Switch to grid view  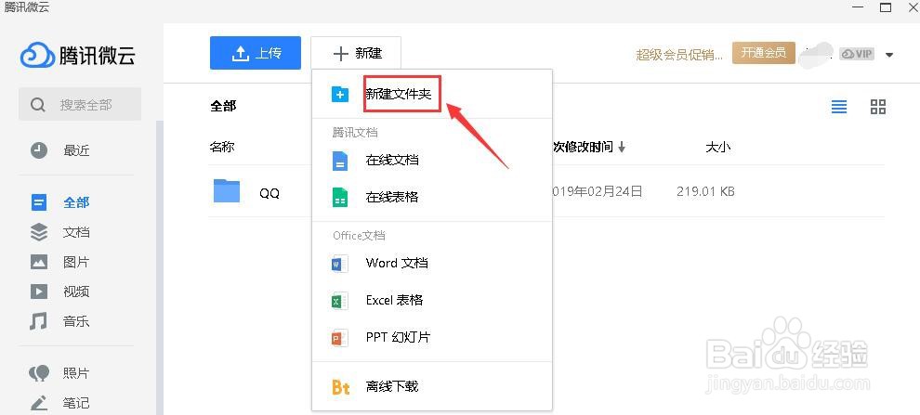[878, 107]
